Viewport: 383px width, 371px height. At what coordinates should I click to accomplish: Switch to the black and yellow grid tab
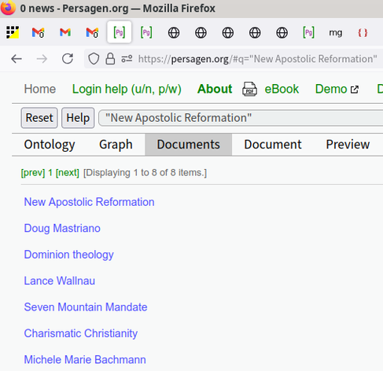13,32
